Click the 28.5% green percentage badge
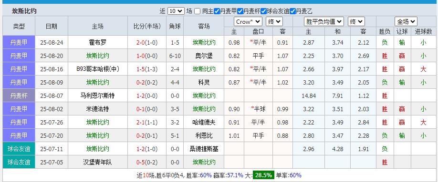 click(x=264, y=175)
